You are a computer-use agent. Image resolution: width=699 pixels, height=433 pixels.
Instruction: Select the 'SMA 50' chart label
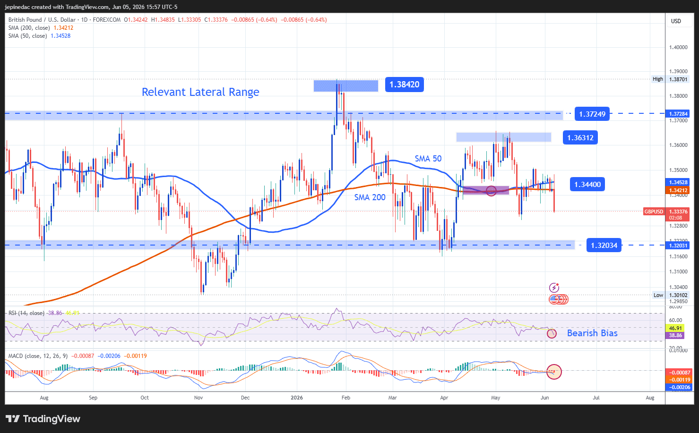pos(428,159)
